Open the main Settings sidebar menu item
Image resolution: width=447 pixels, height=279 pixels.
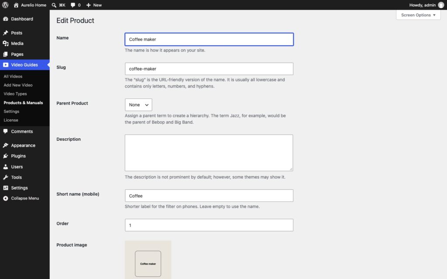[25, 187]
